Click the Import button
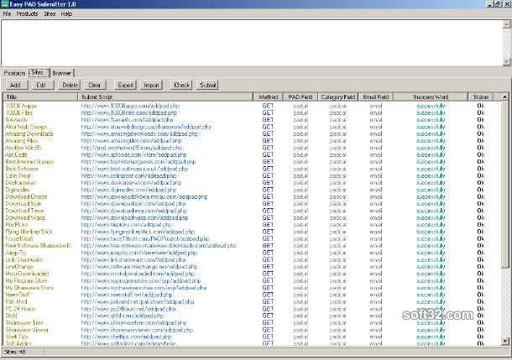 [151, 86]
